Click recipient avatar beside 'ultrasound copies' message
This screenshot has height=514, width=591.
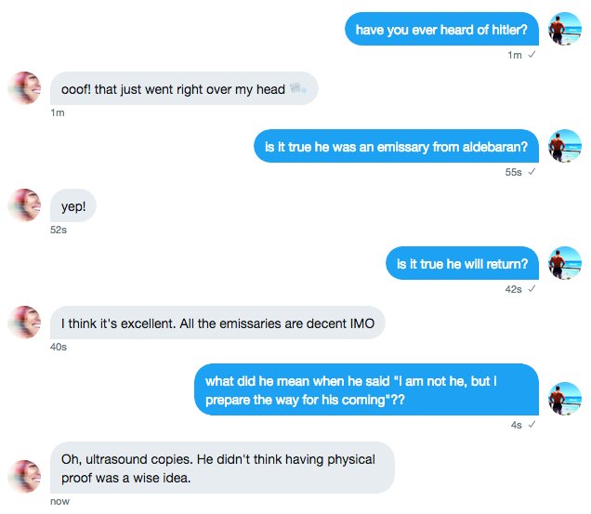24,477
